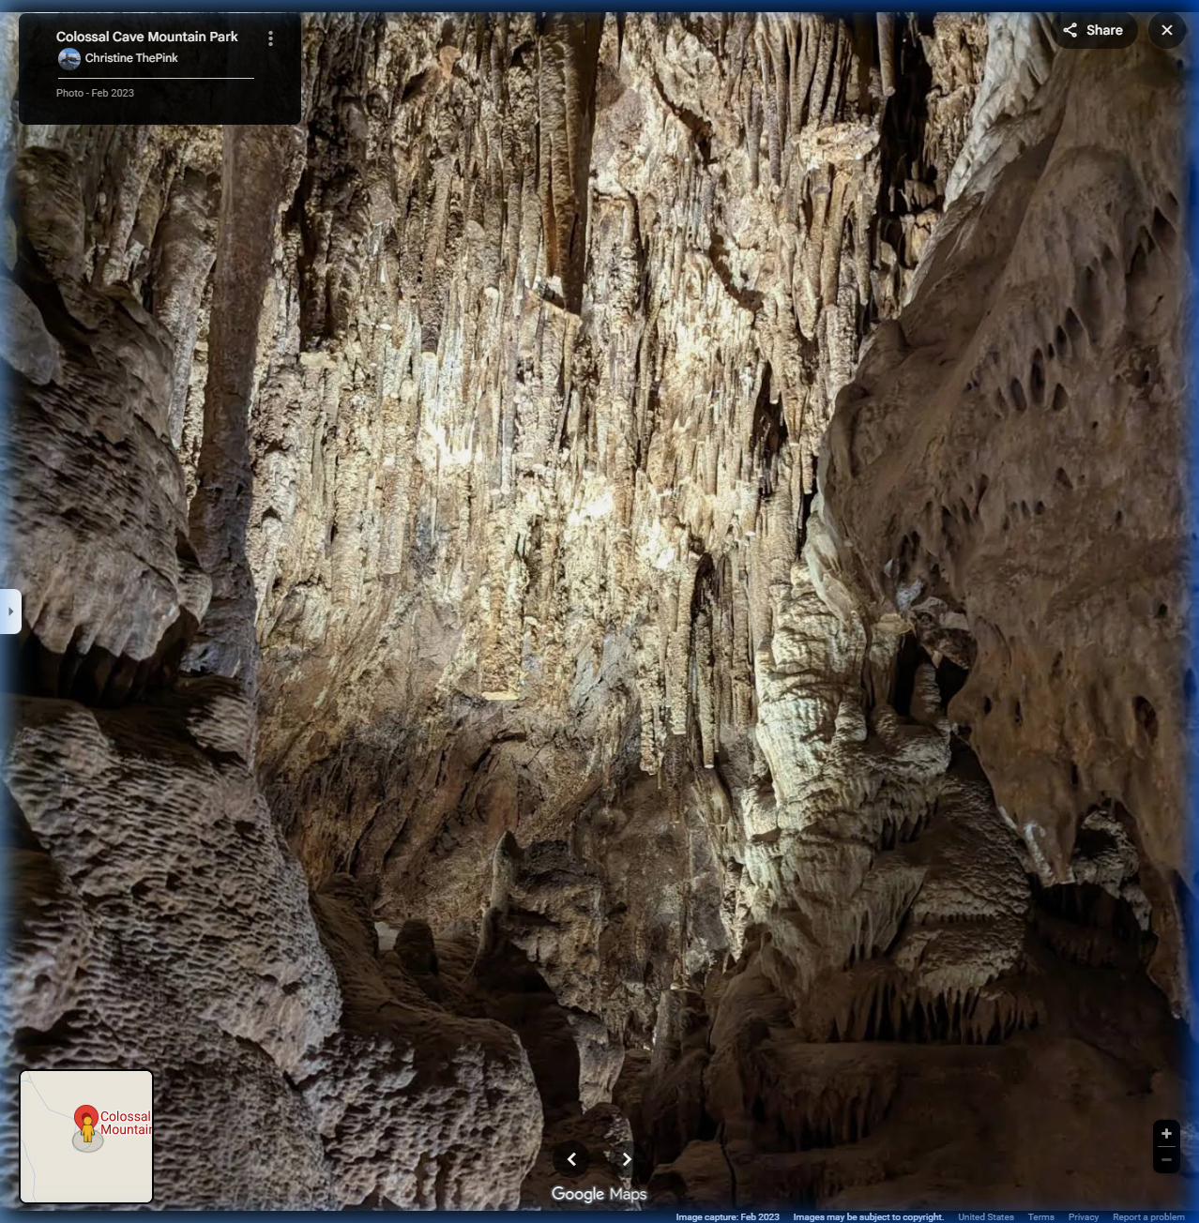Expand the collapsed left side panel

click(x=10, y=610)
